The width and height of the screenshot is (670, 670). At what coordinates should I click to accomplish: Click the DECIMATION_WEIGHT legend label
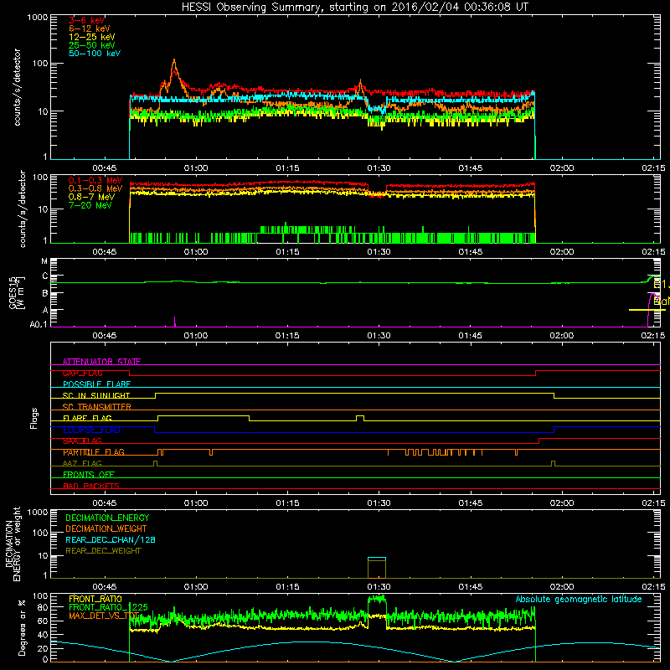tap(106, 528)
